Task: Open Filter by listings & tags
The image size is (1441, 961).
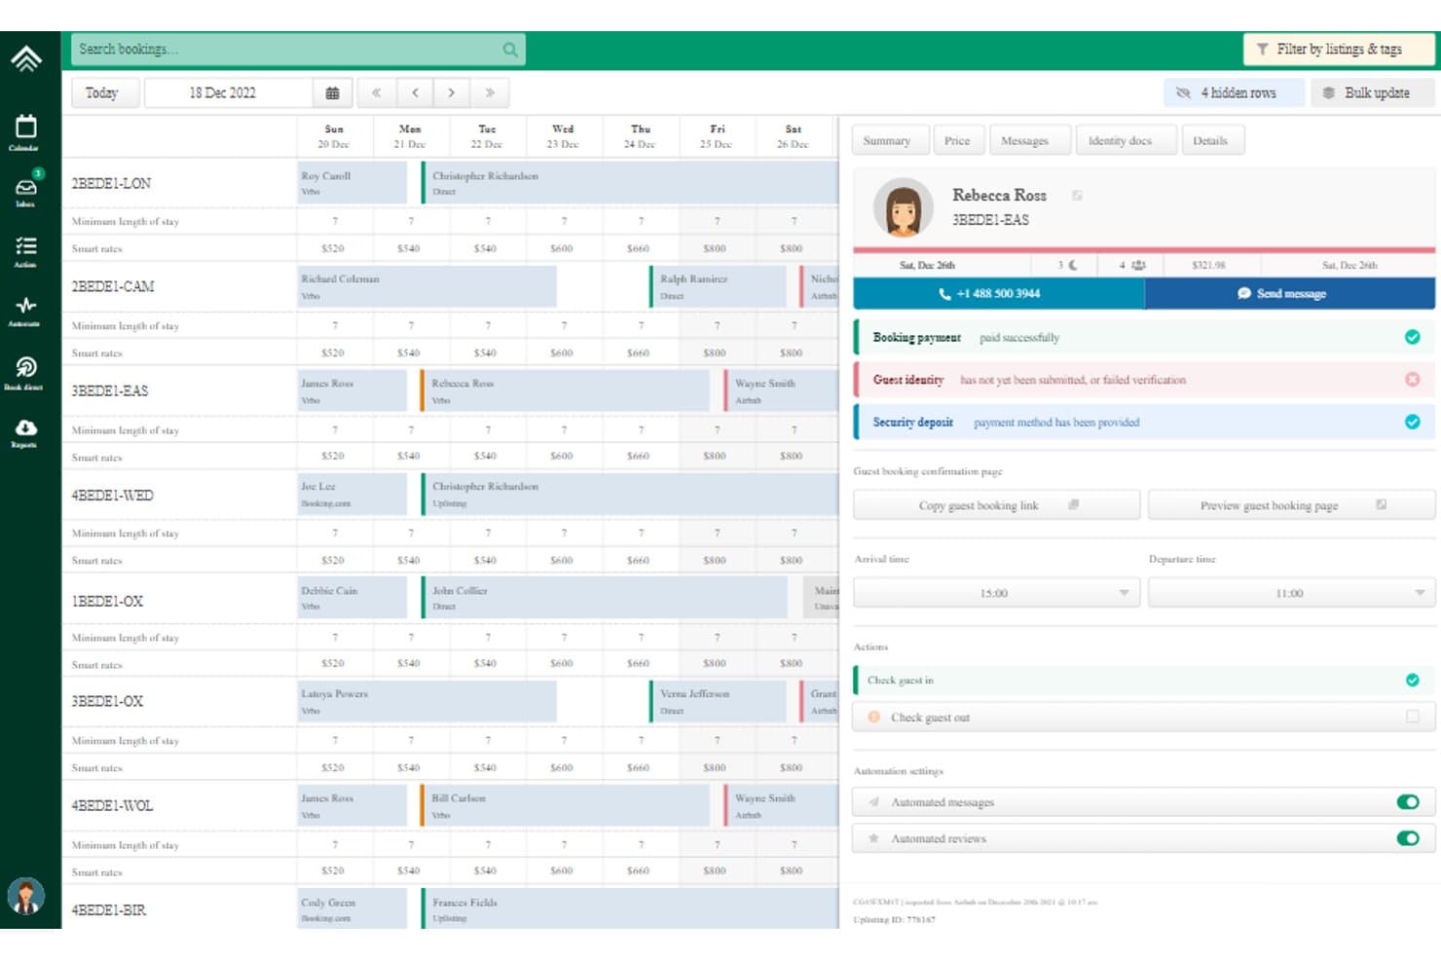Action: point(1339,50)
